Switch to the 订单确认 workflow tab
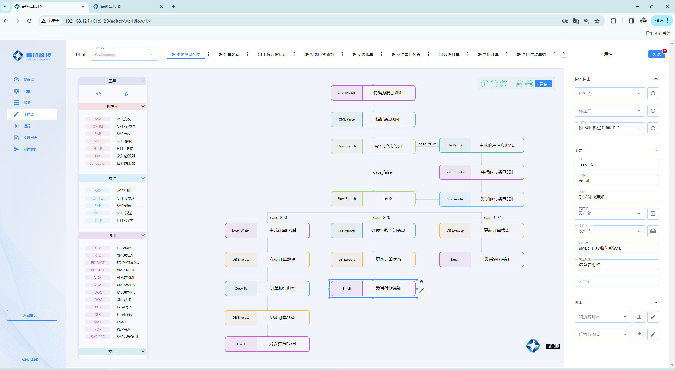 pos(229,54)
